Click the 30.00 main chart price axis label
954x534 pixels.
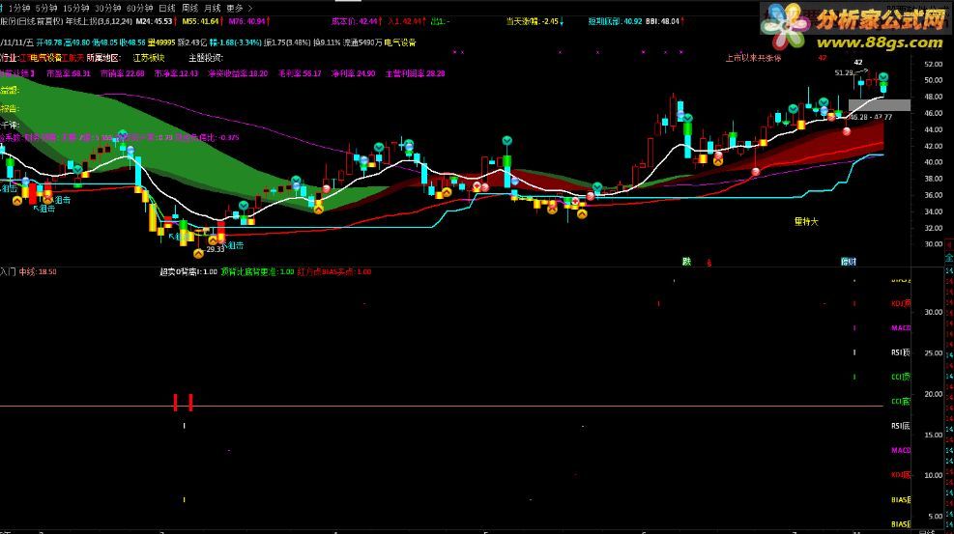[933, 244]
